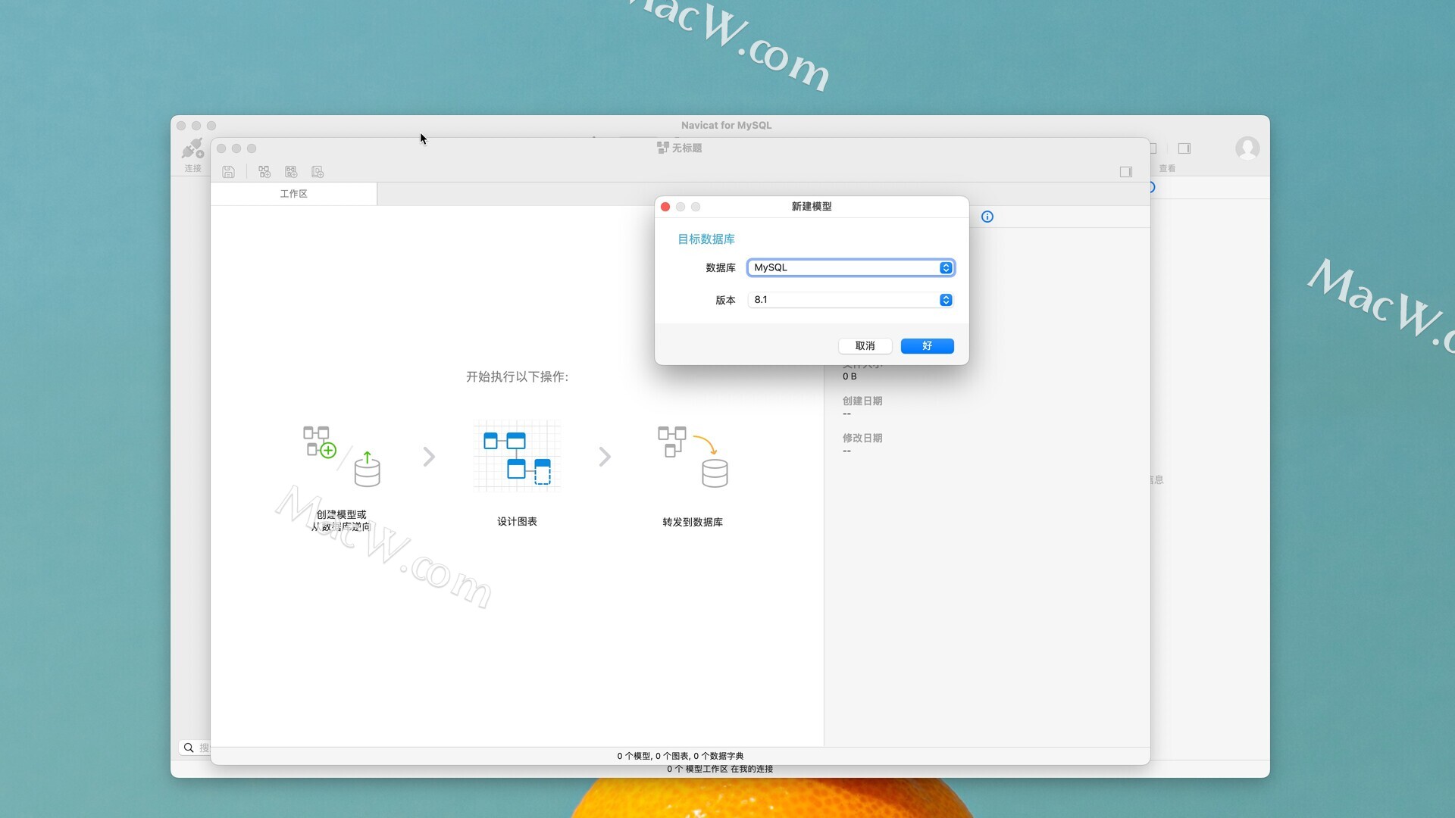Click the search magnifier icon at bottom left
The height and width of the screenshot is (818, 1455).
(x=189, y=748)
